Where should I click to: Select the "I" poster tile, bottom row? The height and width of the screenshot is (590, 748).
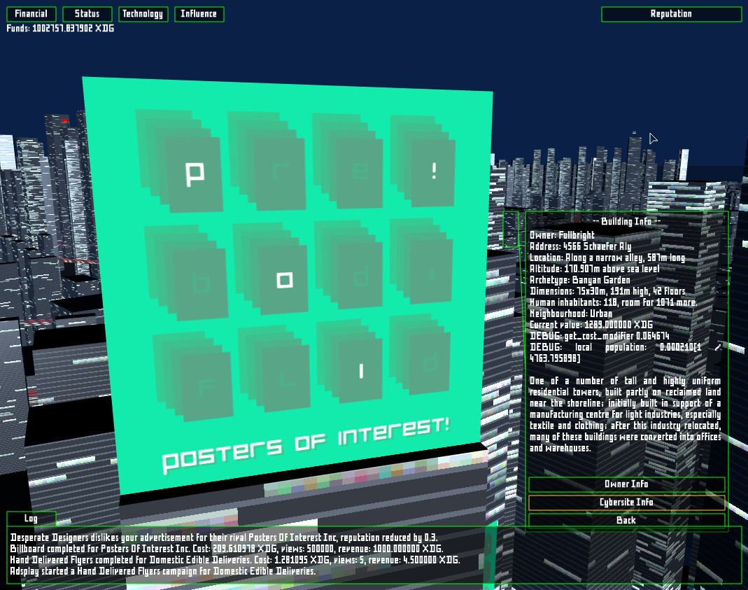[x=360, y=371]
